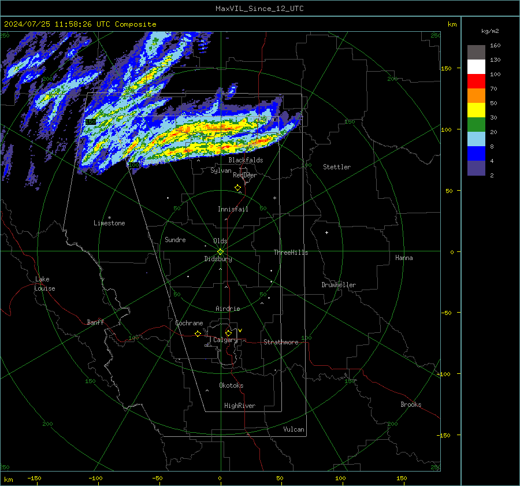520x486 pixels.
Task: Click the 2024/07/25 11:58:26 UTC Composite timestamp
Action: (80, 24)
